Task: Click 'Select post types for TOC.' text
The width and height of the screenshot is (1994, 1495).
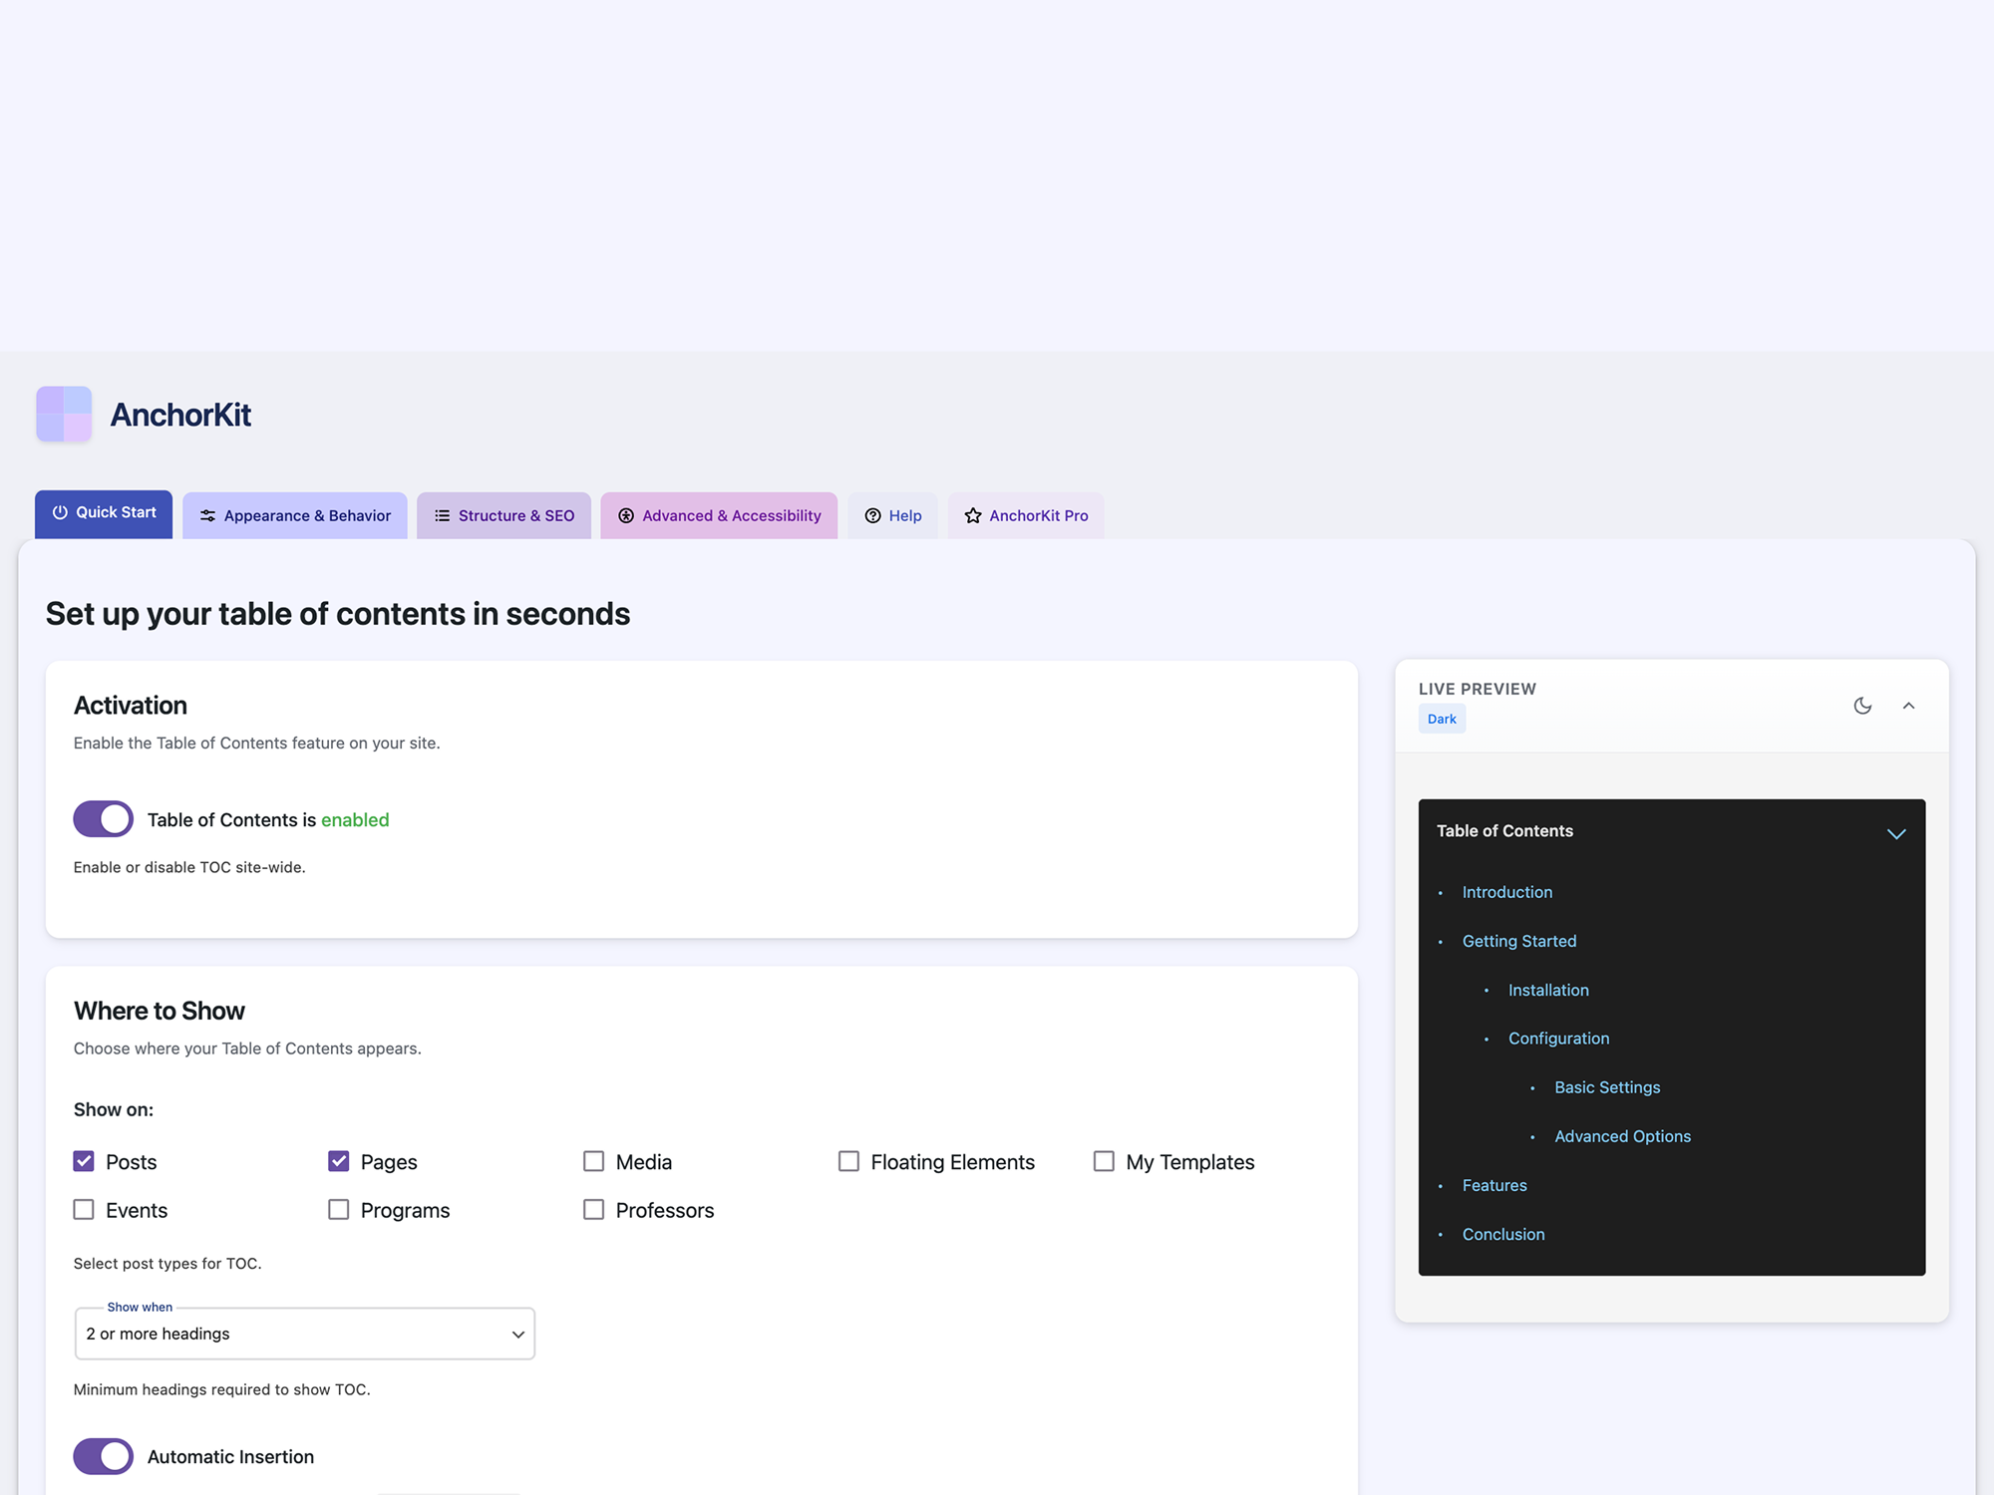Action: coord(167,1264)
